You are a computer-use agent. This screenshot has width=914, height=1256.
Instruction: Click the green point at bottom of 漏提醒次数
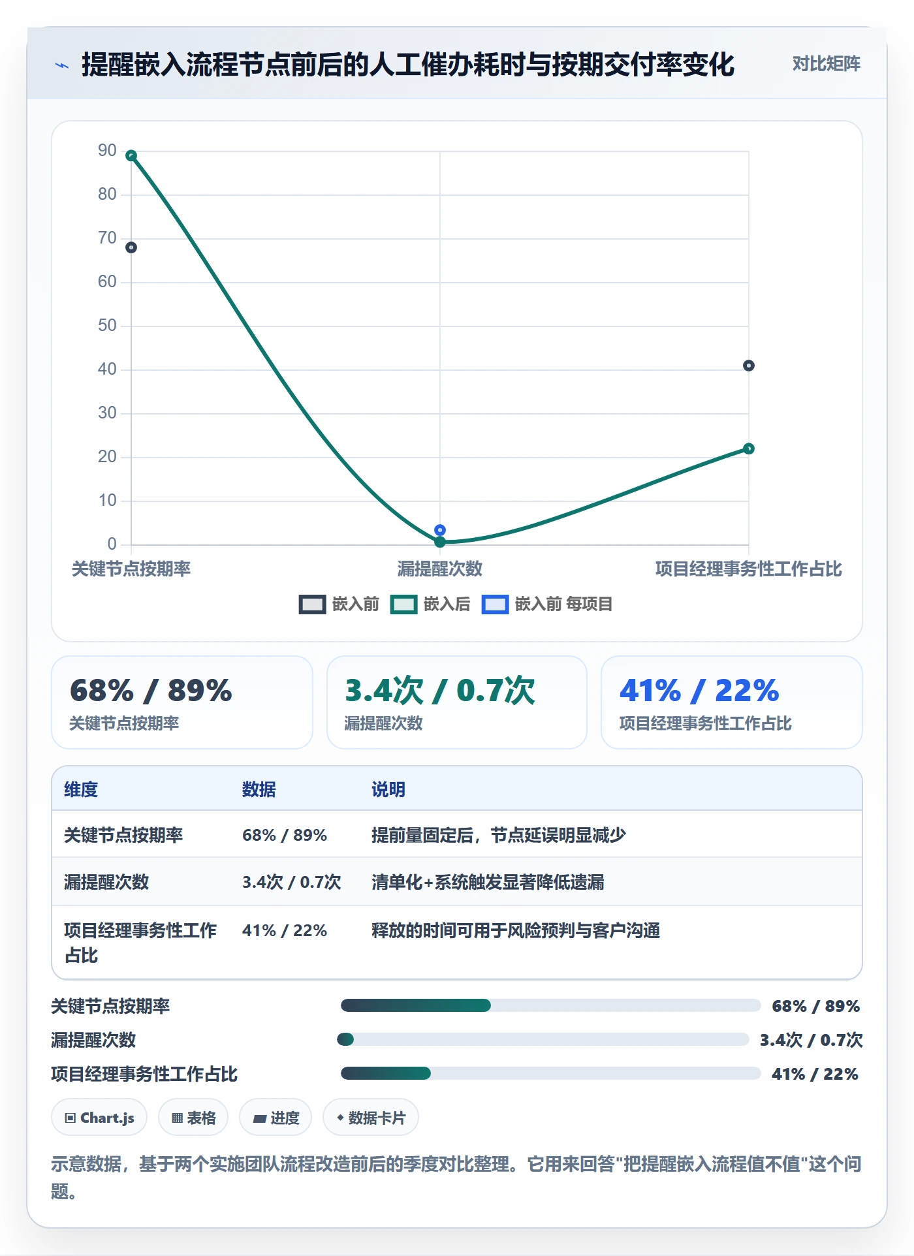440,542
